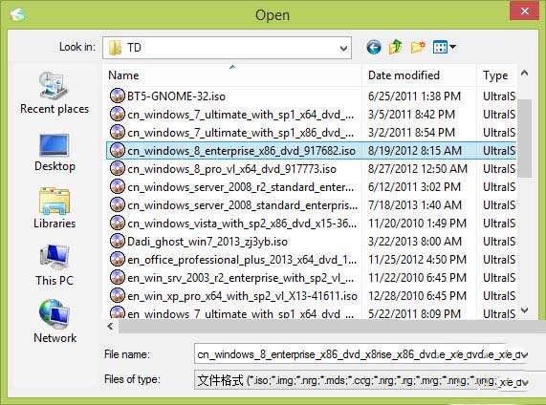Click date 7/18/2013 1:40 AM
Image resolution: width=546 pixels, height=405 pixels.
coord(415,205)
